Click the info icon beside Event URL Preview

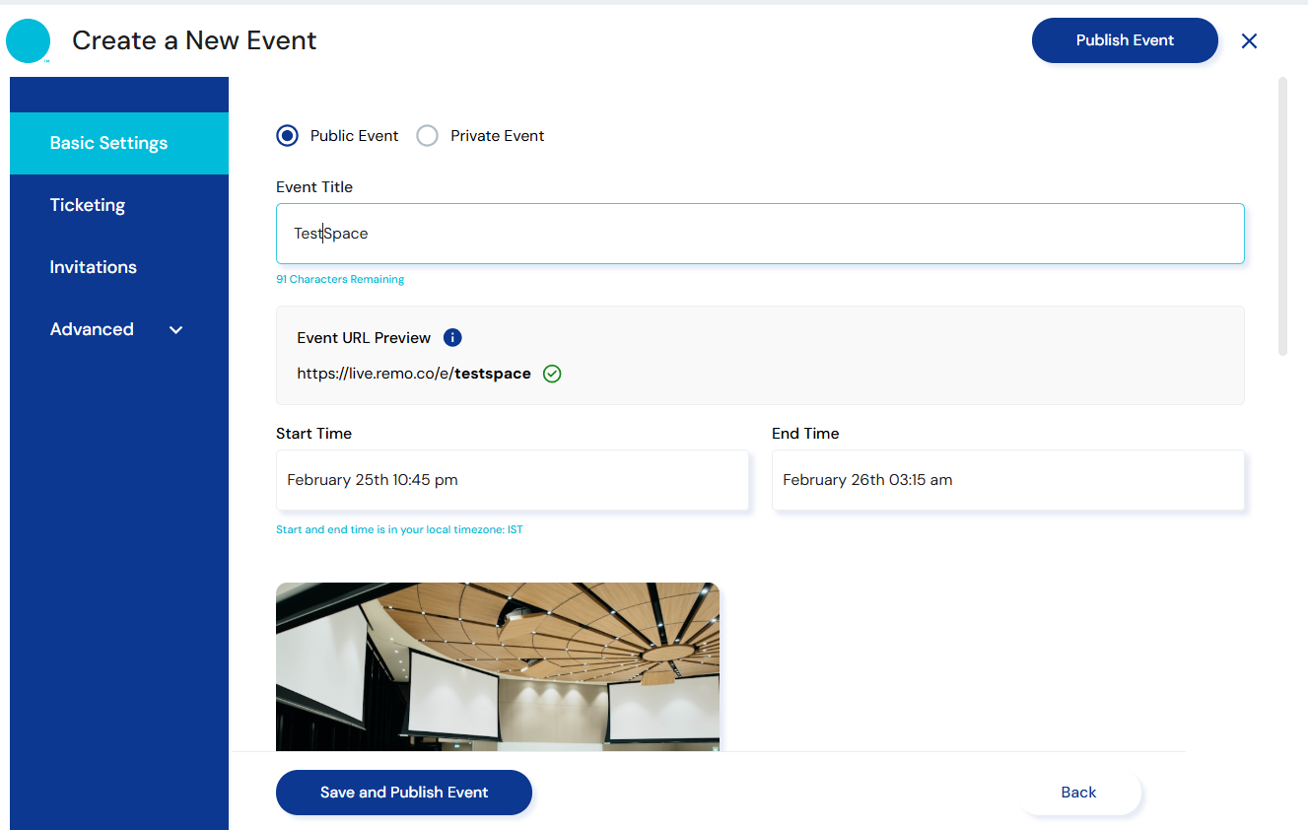point(452,337)
